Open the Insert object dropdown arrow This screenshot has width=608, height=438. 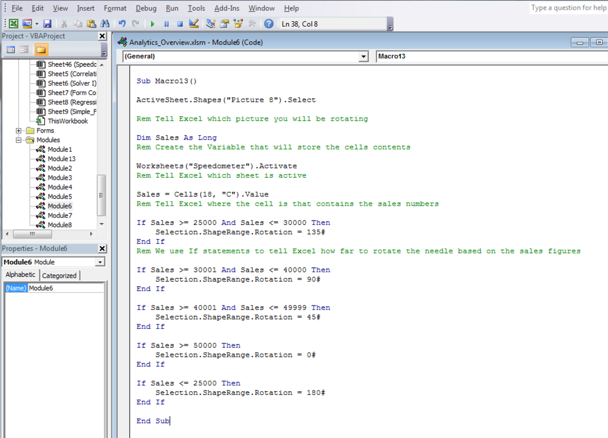click(36, 24)
